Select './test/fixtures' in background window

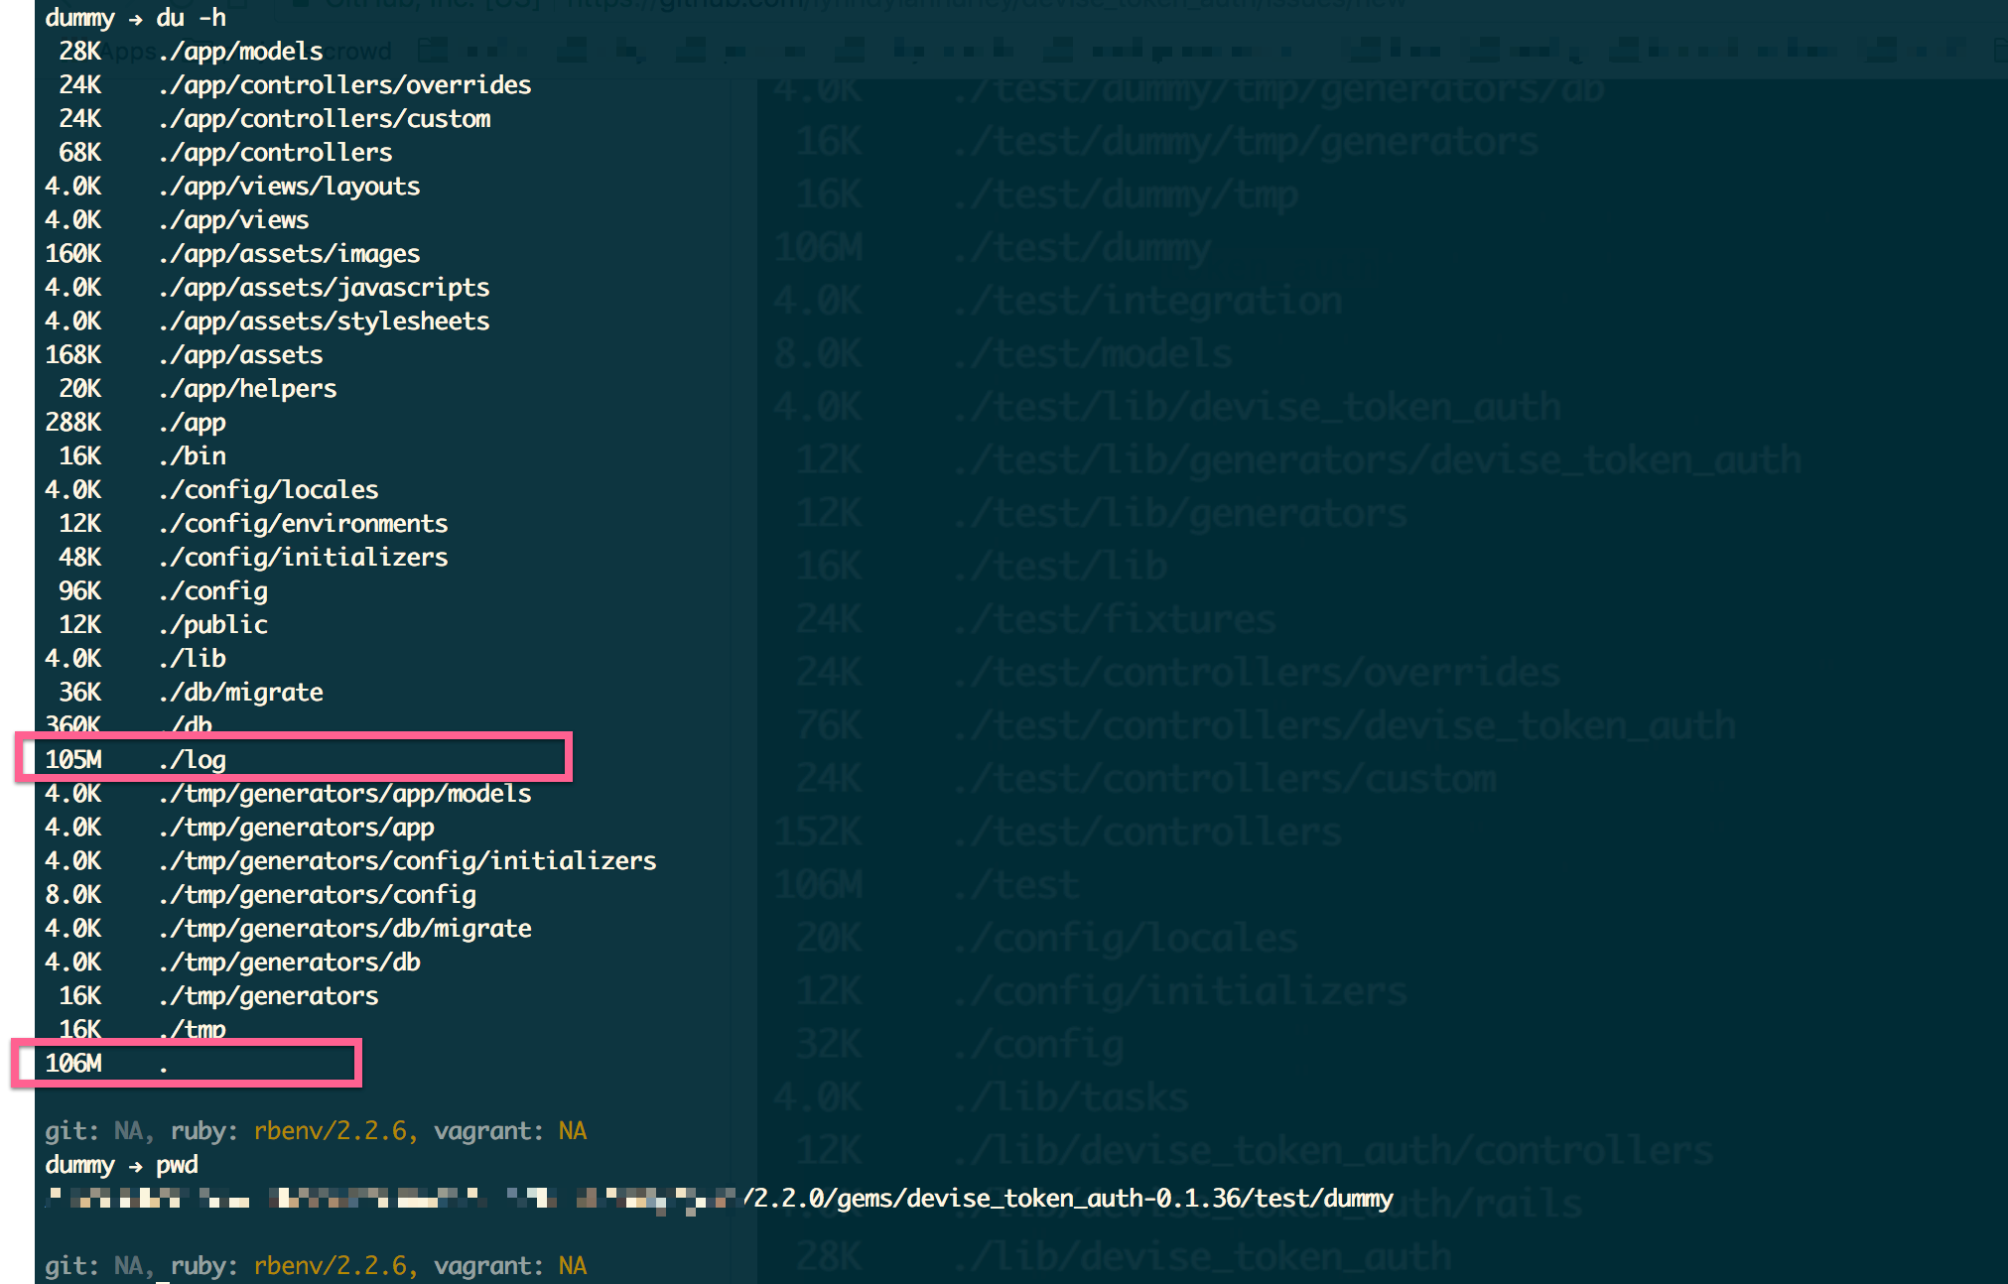[1114, 619]
